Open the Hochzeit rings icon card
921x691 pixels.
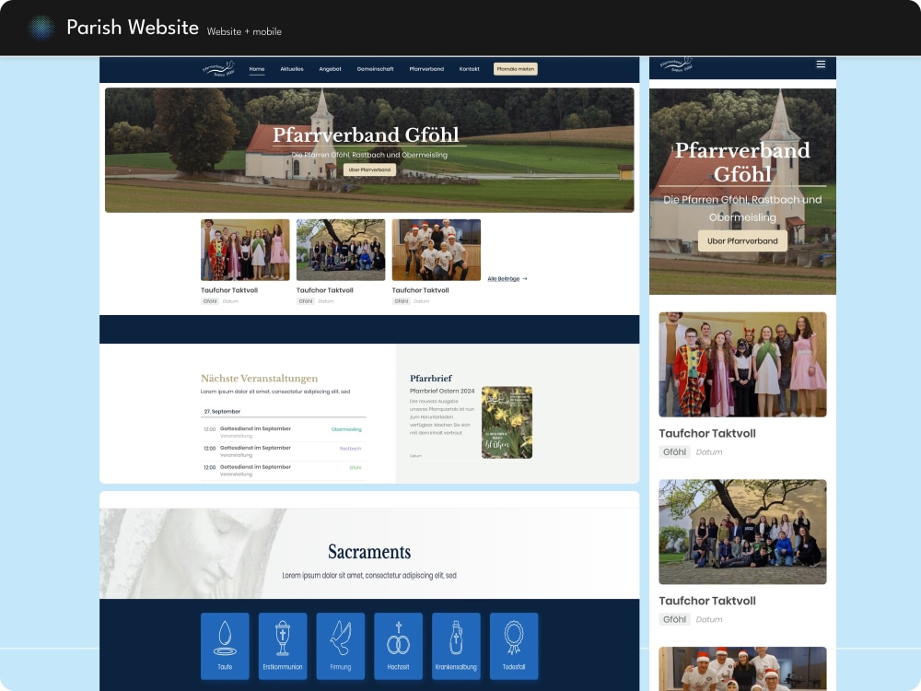[398, 646]
